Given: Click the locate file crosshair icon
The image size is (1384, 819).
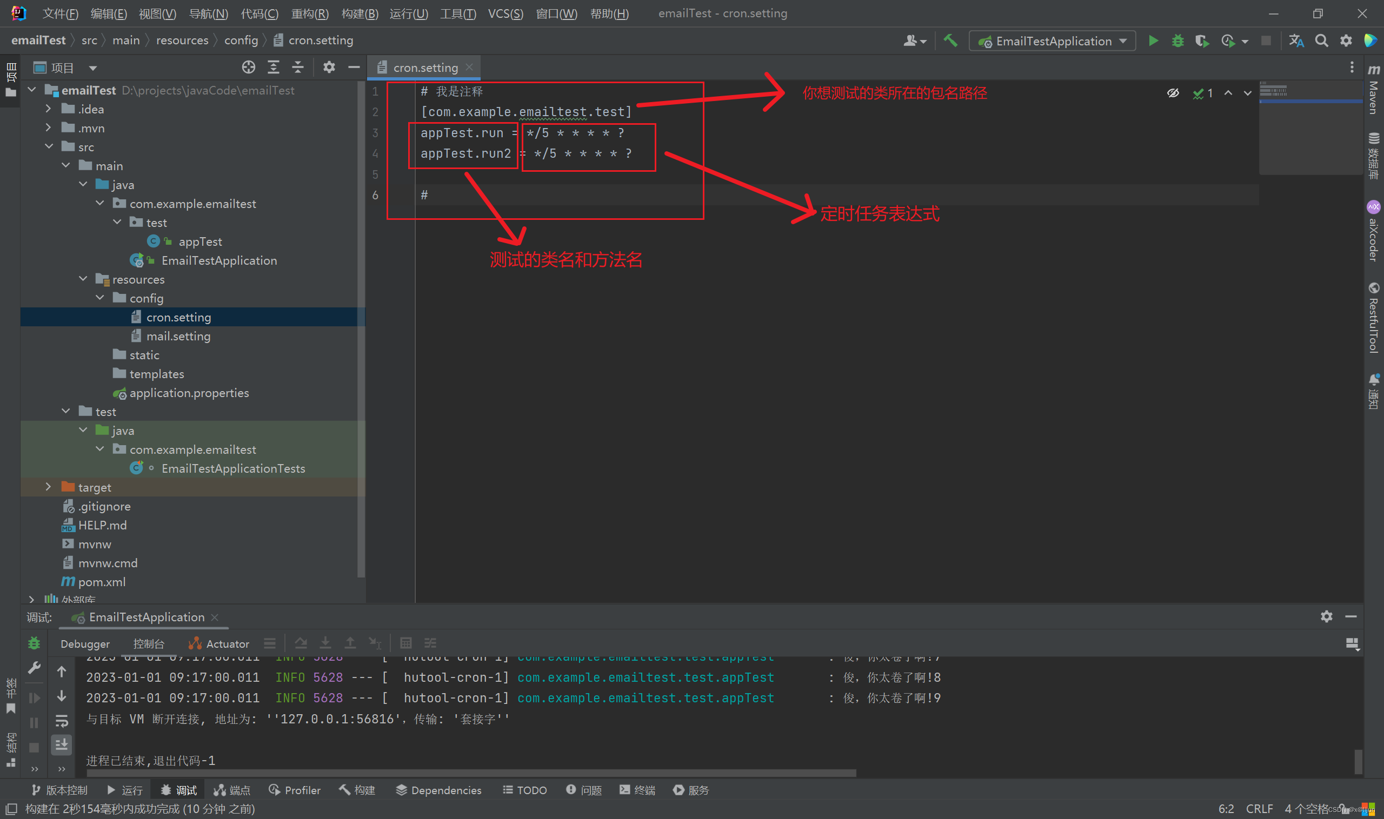Looking at the screenshot, I should pyautogui.click(x=249, y=68).
